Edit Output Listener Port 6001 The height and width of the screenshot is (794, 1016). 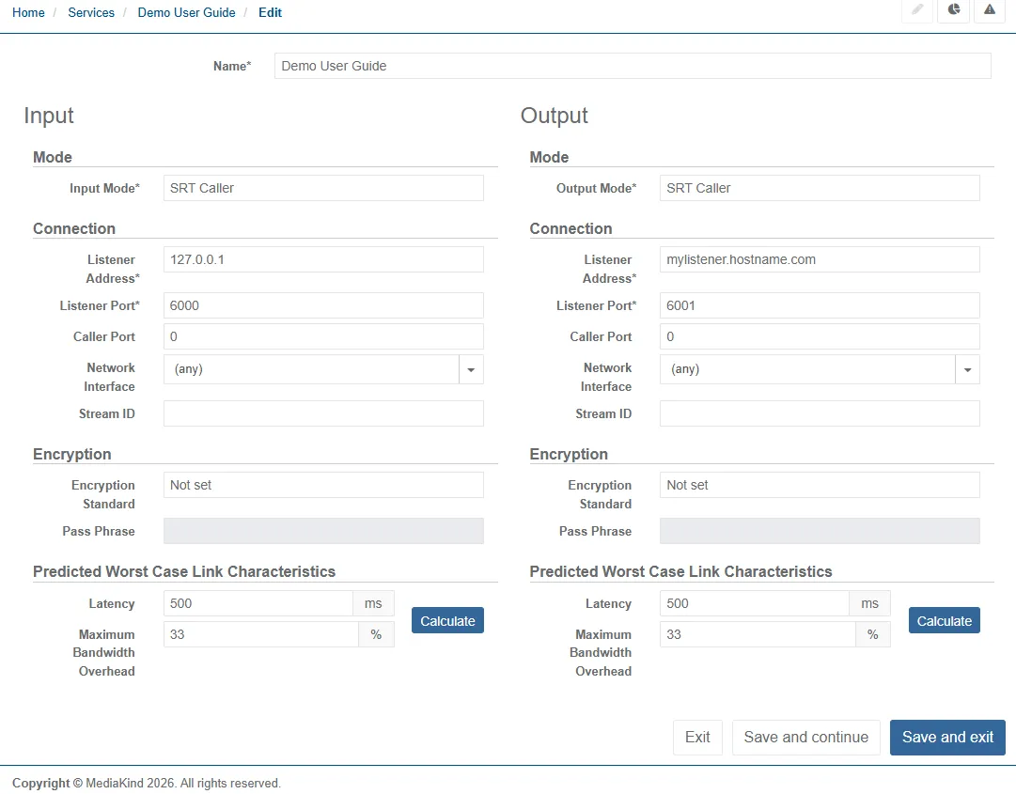point(820,305)
